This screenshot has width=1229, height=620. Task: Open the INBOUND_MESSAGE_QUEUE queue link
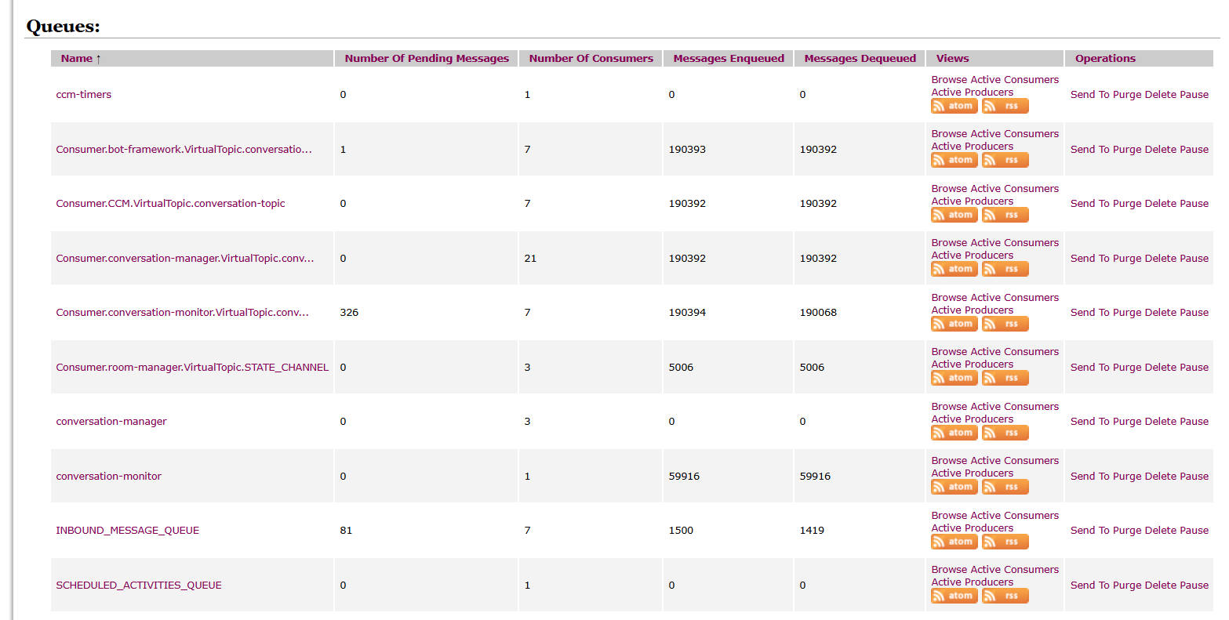click(x=128, y=531)
